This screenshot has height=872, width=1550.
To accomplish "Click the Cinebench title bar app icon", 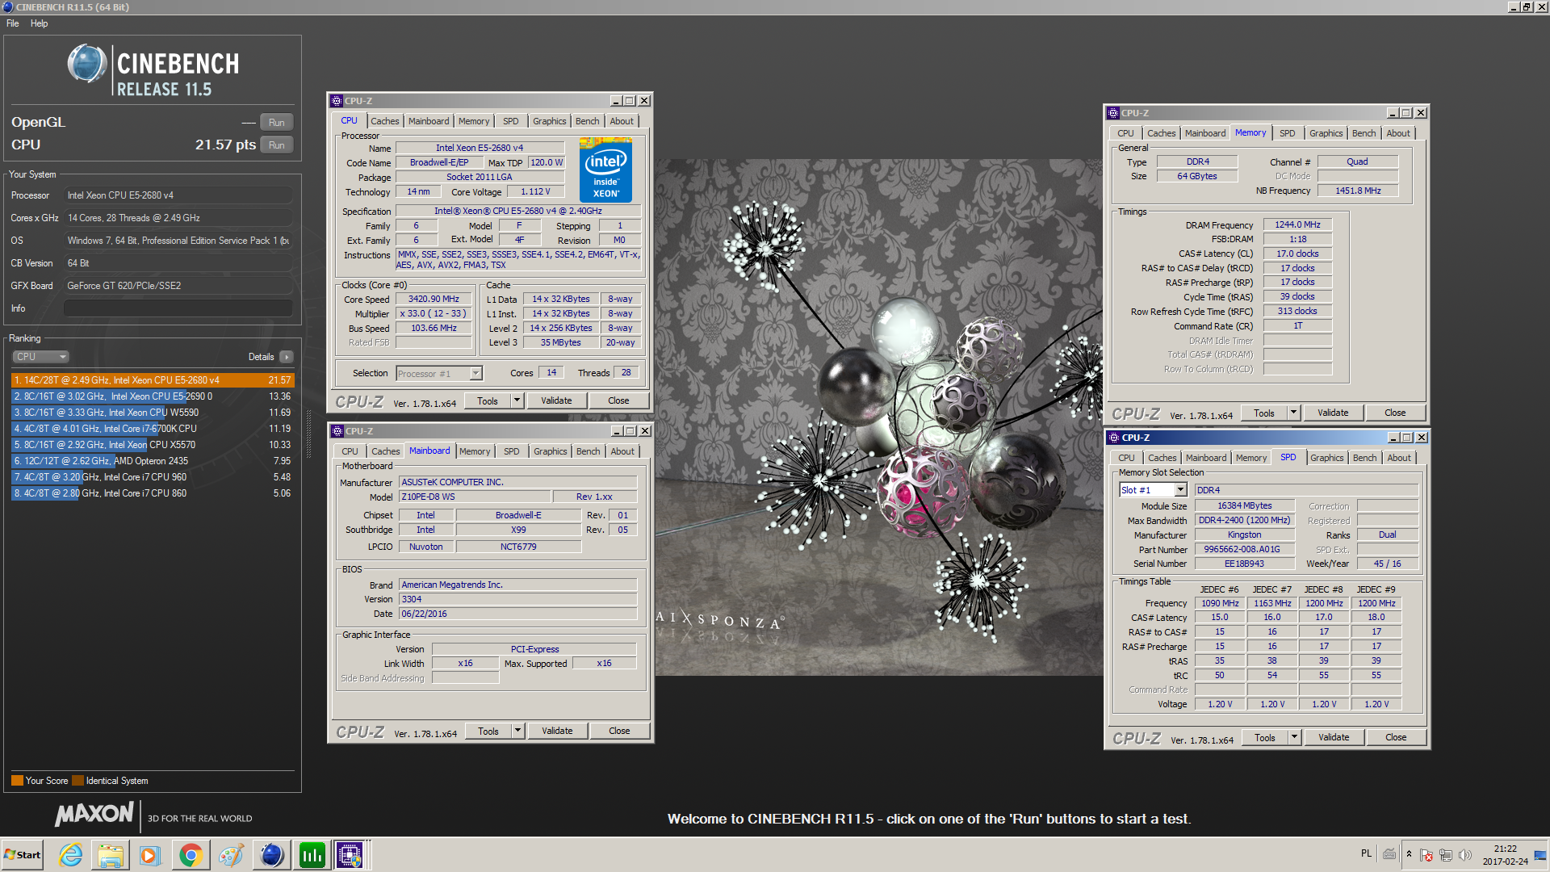I will coord(7,7).
